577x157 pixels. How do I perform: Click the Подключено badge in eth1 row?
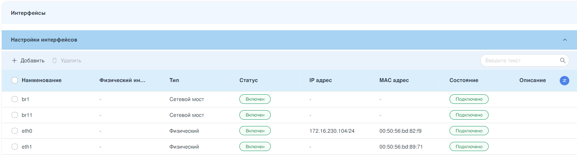(469, 147)
